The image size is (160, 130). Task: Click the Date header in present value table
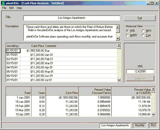[x=18, y=91]
